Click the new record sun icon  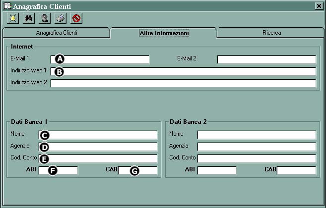(13, 18)
